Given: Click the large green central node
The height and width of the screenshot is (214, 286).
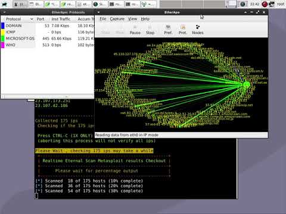Looking at the screenshot, I should point(246,84).
